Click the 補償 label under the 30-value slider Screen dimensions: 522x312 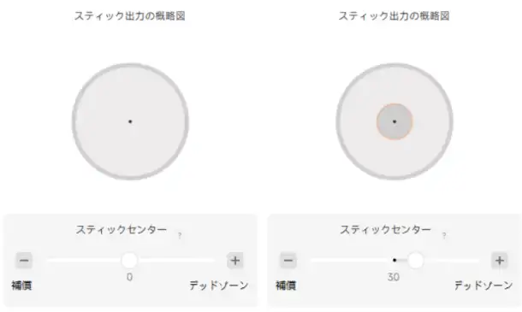(286, 286)
